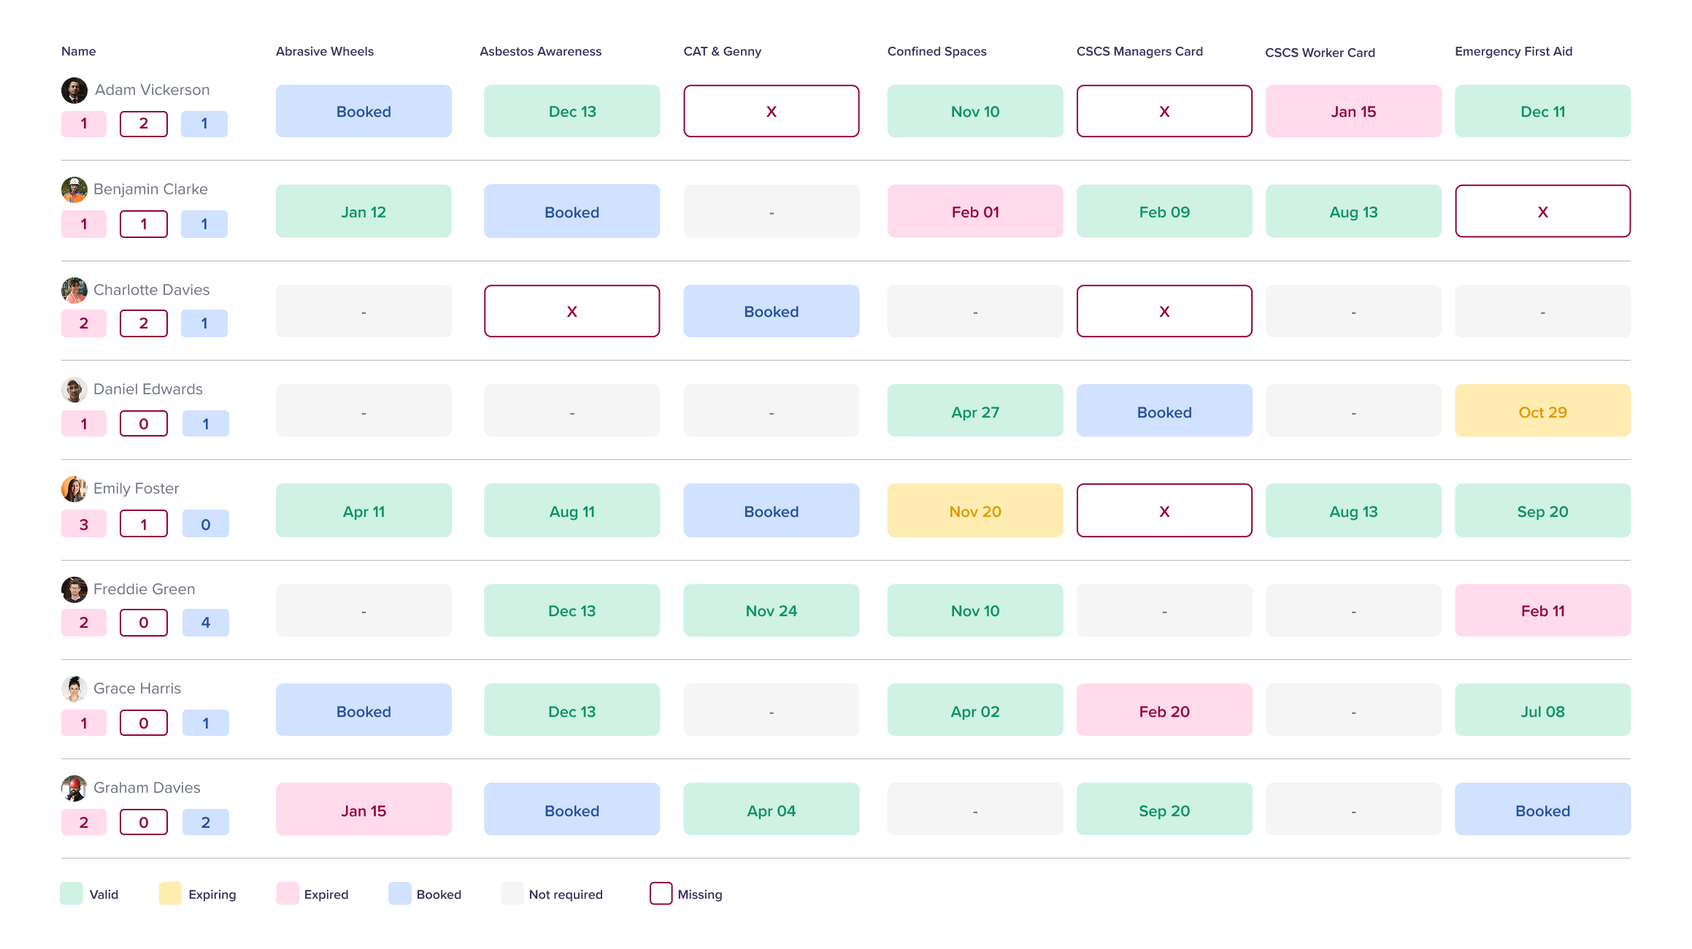
Task: Click the green Valid legend swatch
Action: (72, 894)
